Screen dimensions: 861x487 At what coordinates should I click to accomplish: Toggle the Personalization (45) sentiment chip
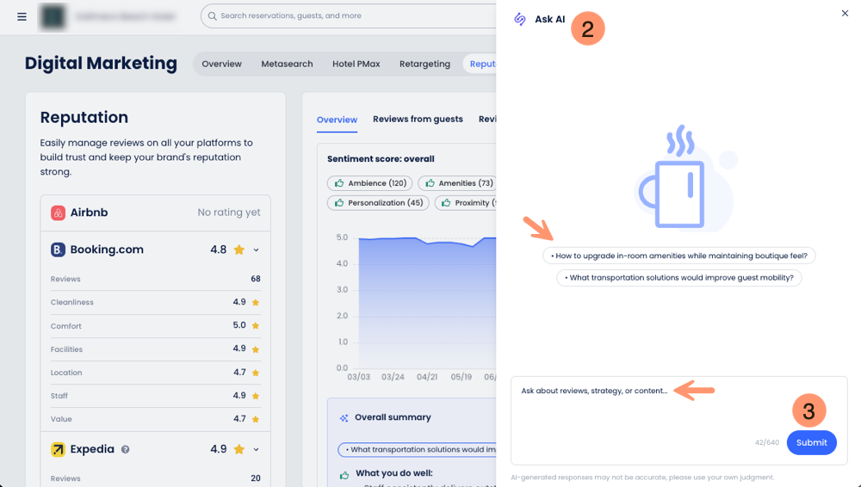(x=378, y=203)
